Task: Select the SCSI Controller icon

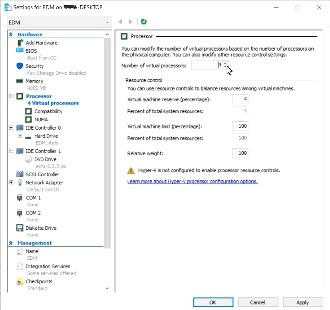Action: point(20,174)
